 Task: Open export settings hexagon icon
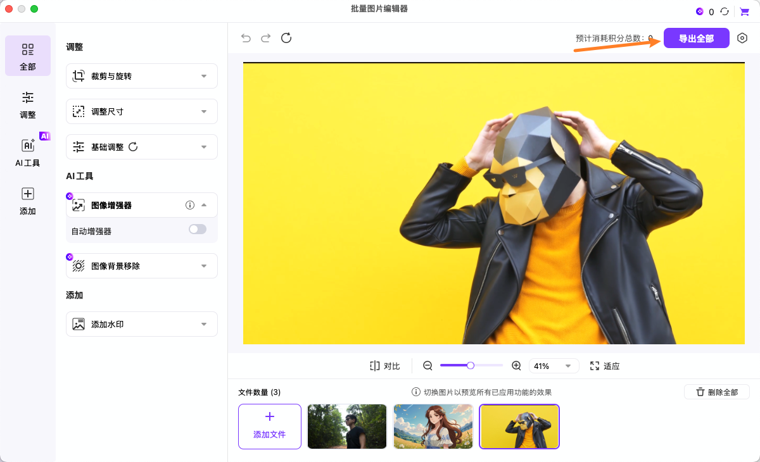pyautogui.click(x=742, y=38)
